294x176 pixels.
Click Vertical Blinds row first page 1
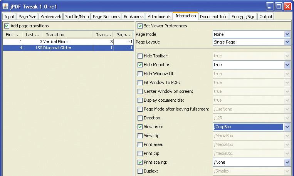(13, 42)
